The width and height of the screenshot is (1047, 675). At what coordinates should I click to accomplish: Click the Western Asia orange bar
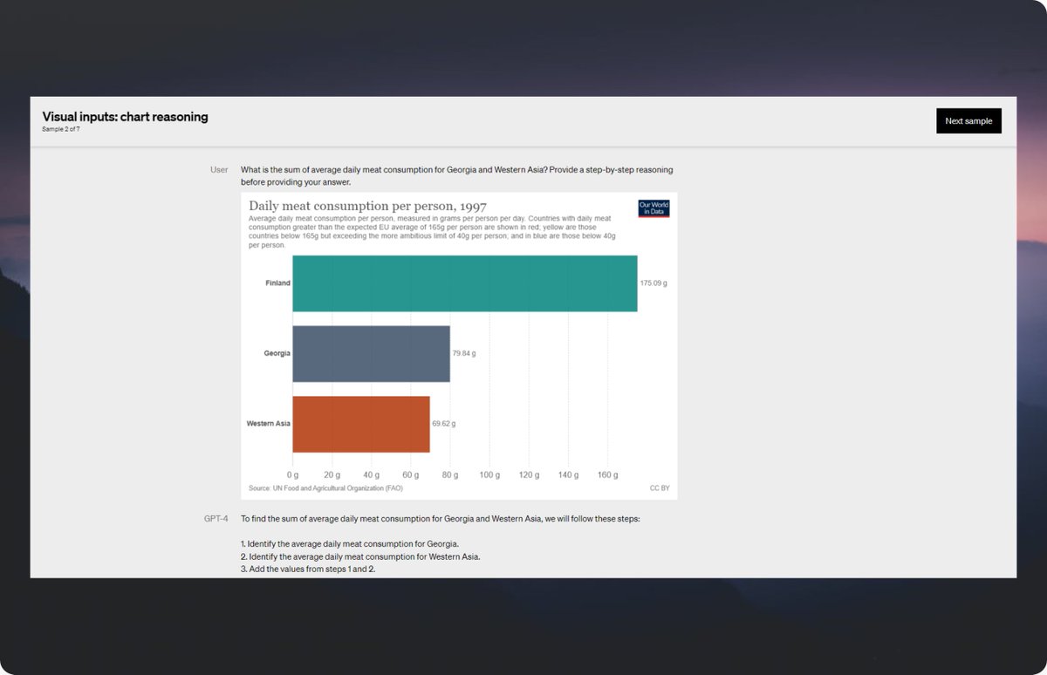coord(361,424)
